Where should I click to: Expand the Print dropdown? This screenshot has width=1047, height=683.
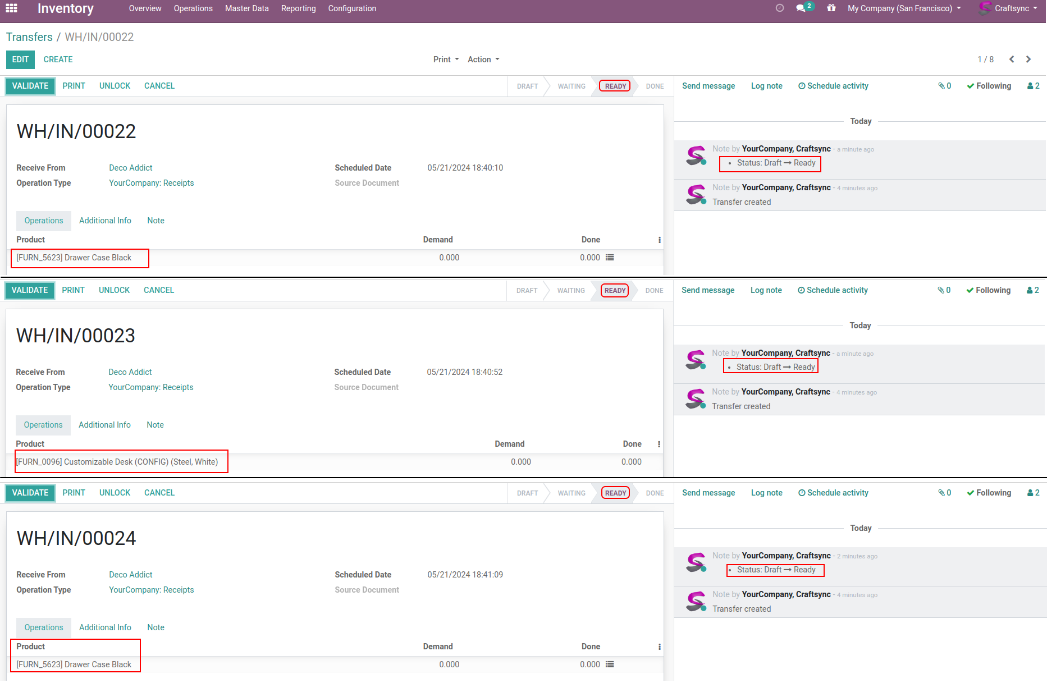click(446, 59)
